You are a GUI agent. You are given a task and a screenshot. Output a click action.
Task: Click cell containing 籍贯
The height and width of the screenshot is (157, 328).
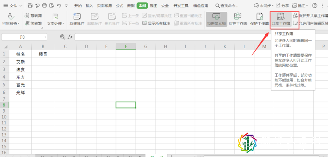click(43, 54)
